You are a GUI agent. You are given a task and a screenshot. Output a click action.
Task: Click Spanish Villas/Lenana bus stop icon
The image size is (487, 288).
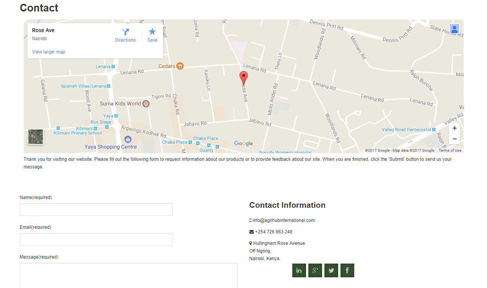109,86
